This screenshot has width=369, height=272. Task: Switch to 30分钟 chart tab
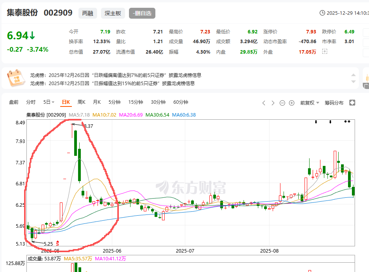[158, 102]
